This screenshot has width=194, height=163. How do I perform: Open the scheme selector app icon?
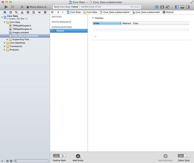22,7
